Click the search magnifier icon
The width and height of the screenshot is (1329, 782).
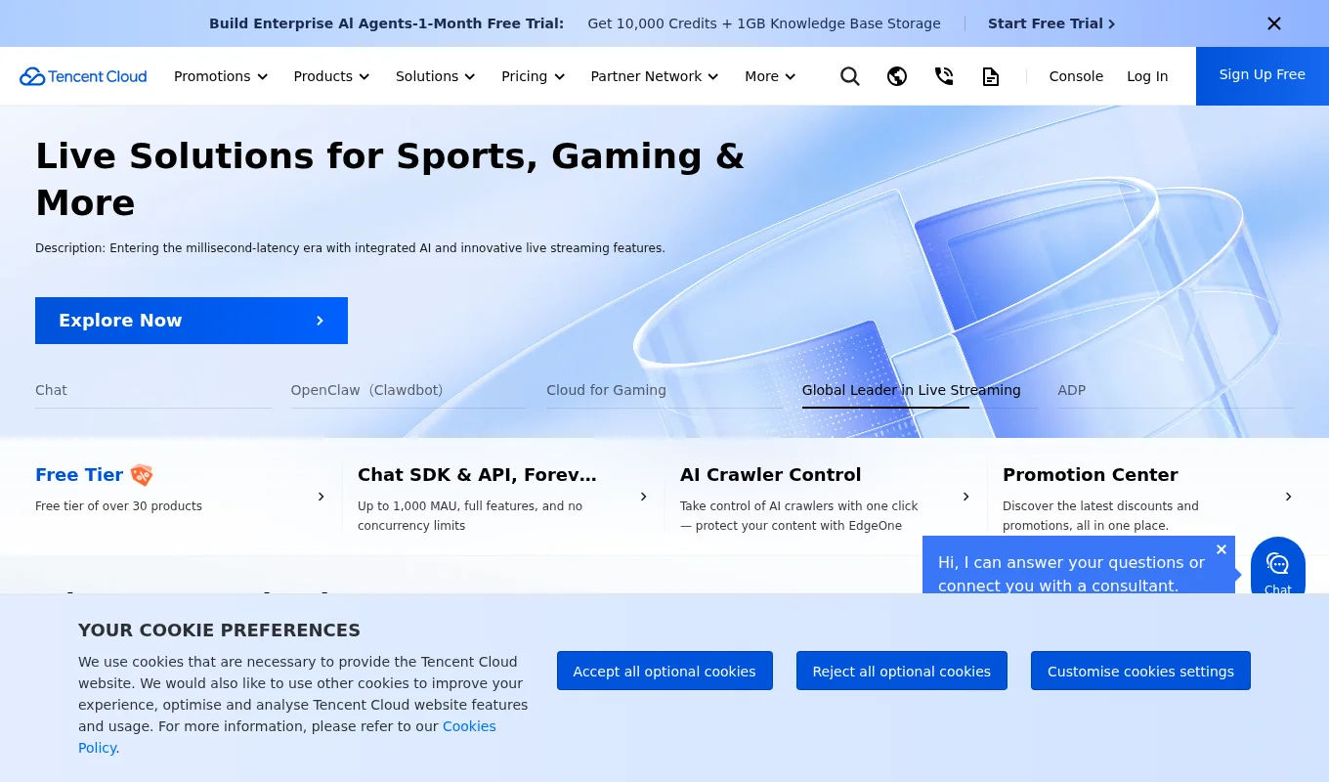point(850,76)
